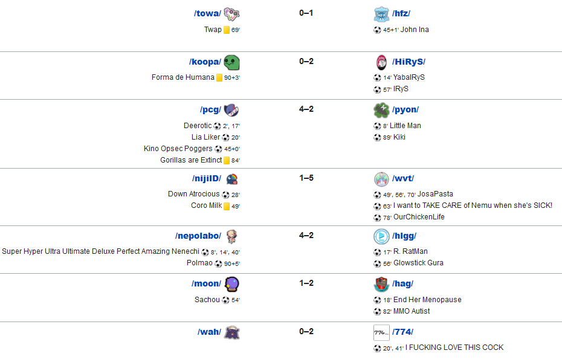Click the /nijiID/ team logo icon
562x362 pixels.
pos(231,179)
